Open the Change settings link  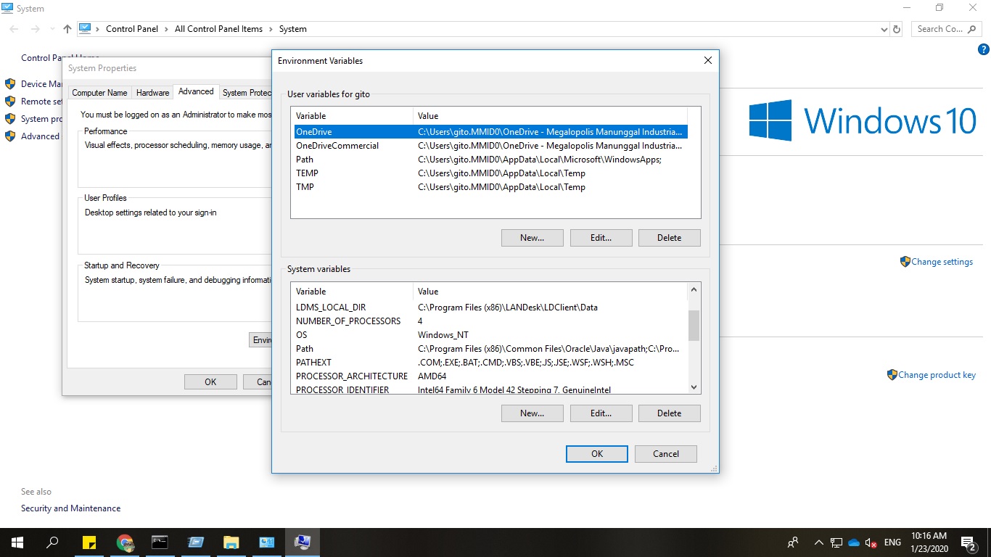click(x=942, y=262)
